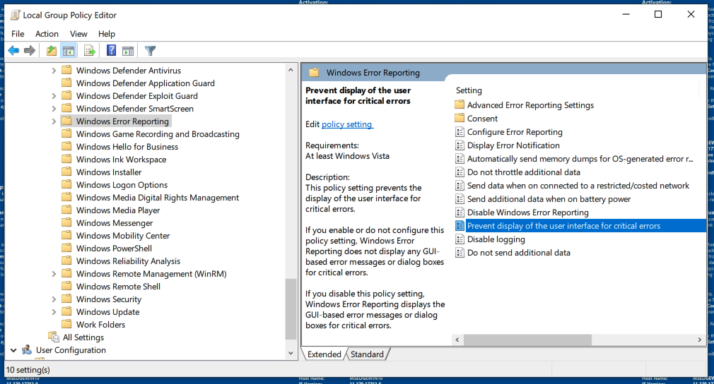The height and width of the screenshot is (384, 714).
Task: Click the Do not throttle additional data icon
Action: click(x=460, y=172)
